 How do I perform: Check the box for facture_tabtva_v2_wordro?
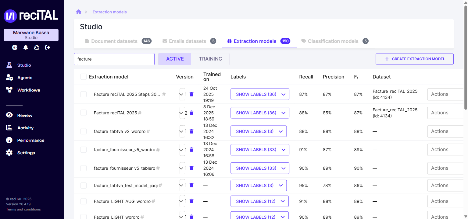84,131
